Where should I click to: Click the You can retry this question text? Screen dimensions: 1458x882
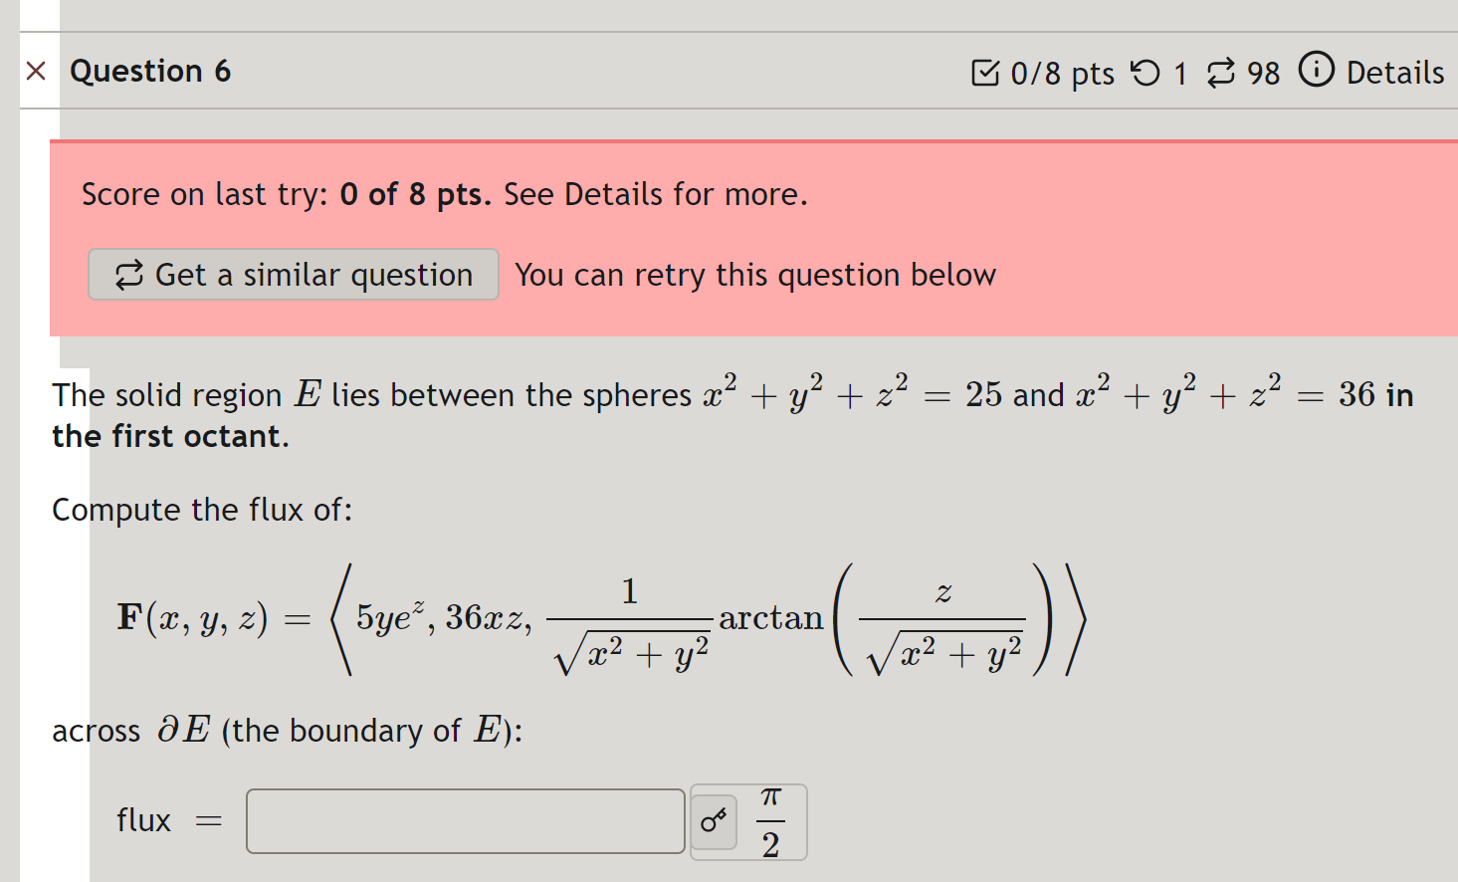coord(754,274)
